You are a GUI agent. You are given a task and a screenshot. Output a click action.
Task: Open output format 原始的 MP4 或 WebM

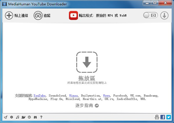click(111, 16)
